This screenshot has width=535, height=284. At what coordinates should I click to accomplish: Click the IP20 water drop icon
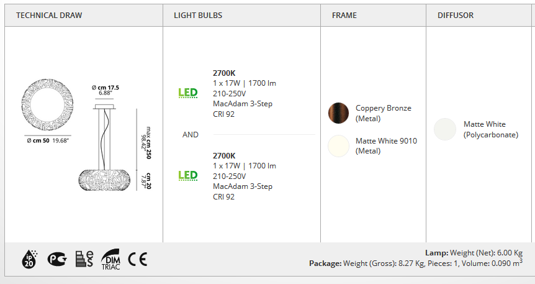[x=29, y=259]
